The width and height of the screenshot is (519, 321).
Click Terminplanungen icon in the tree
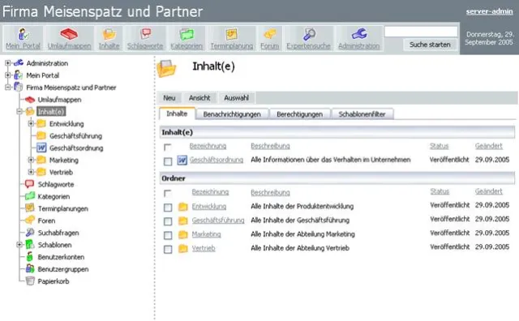[30, 208]
